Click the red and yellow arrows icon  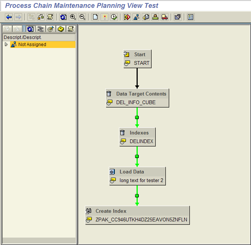127,17
